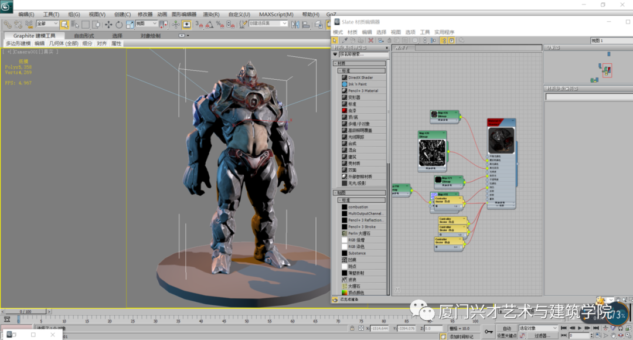Toggle Keyboard Shortcut Override icon
Image resolution: width=633 pixels, height=340 pixels.
coord(186,24)
